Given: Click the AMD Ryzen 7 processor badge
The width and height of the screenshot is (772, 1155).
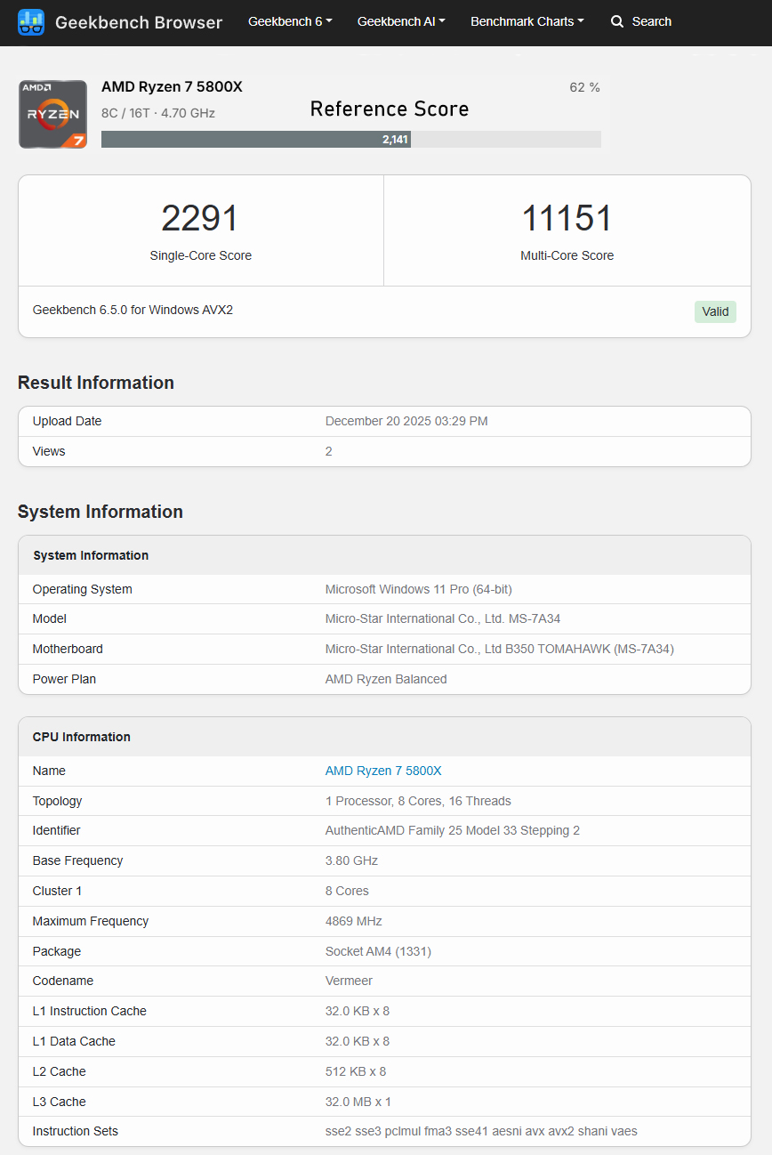Looking at the screenshot, I should coord(52,114).
